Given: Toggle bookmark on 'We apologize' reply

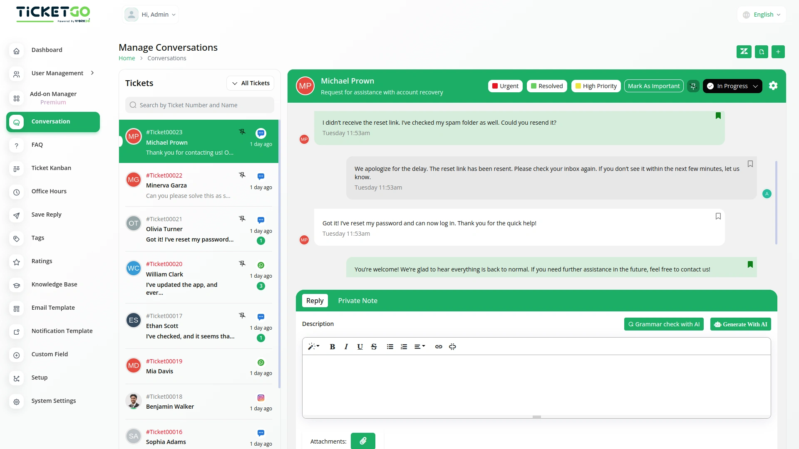Looking at the screenshot, I should (x=750, y=164).
